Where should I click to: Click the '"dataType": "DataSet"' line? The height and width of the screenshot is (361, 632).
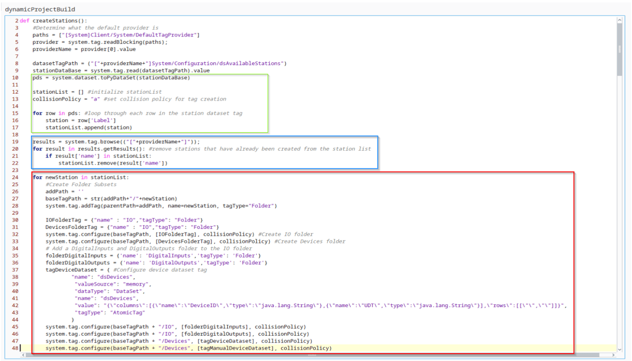[x=110, y=291]
